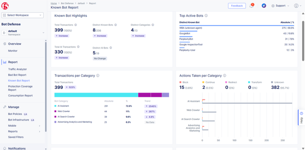Click the Report breadcrumb
Viewport: 305px width, 150px height.
tap(93, 3)
